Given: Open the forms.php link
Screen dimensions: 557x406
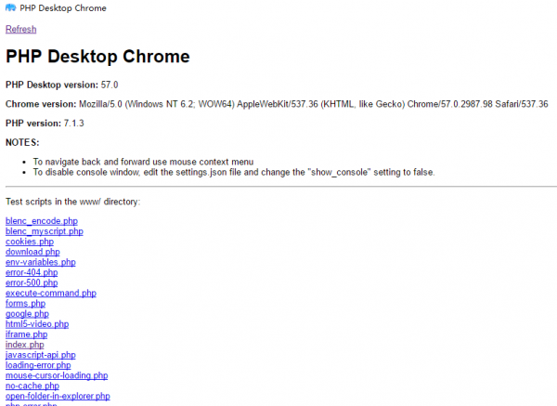Looking at the screenshot, I should pyautogui.click(x=25, y=304).
